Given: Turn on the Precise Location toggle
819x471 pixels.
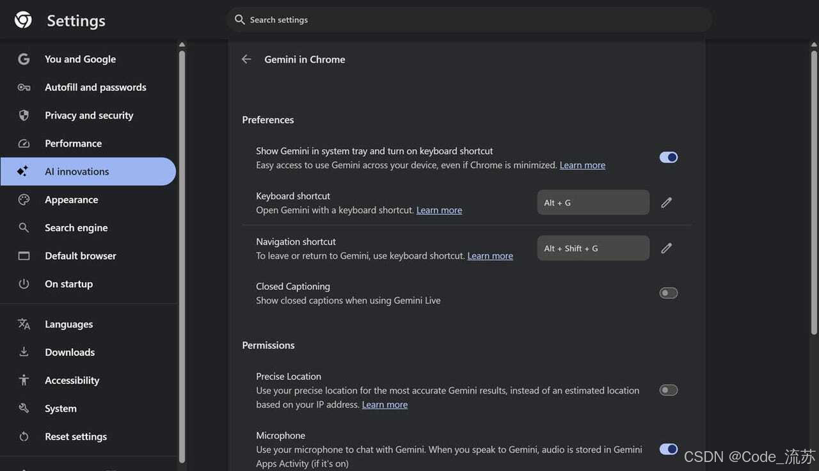Looking at the screenshot, I should point(669,390).
